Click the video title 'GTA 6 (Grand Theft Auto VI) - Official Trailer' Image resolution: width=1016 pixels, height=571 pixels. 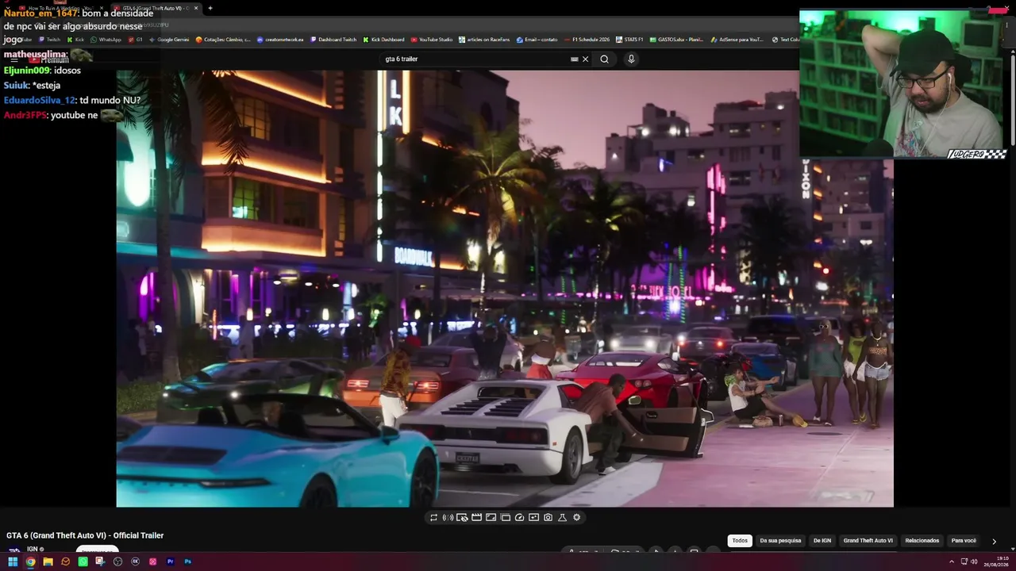click(x=85, y=535)
